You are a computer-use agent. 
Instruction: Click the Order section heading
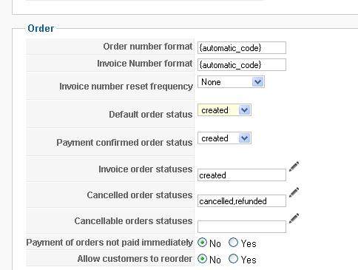41,28
